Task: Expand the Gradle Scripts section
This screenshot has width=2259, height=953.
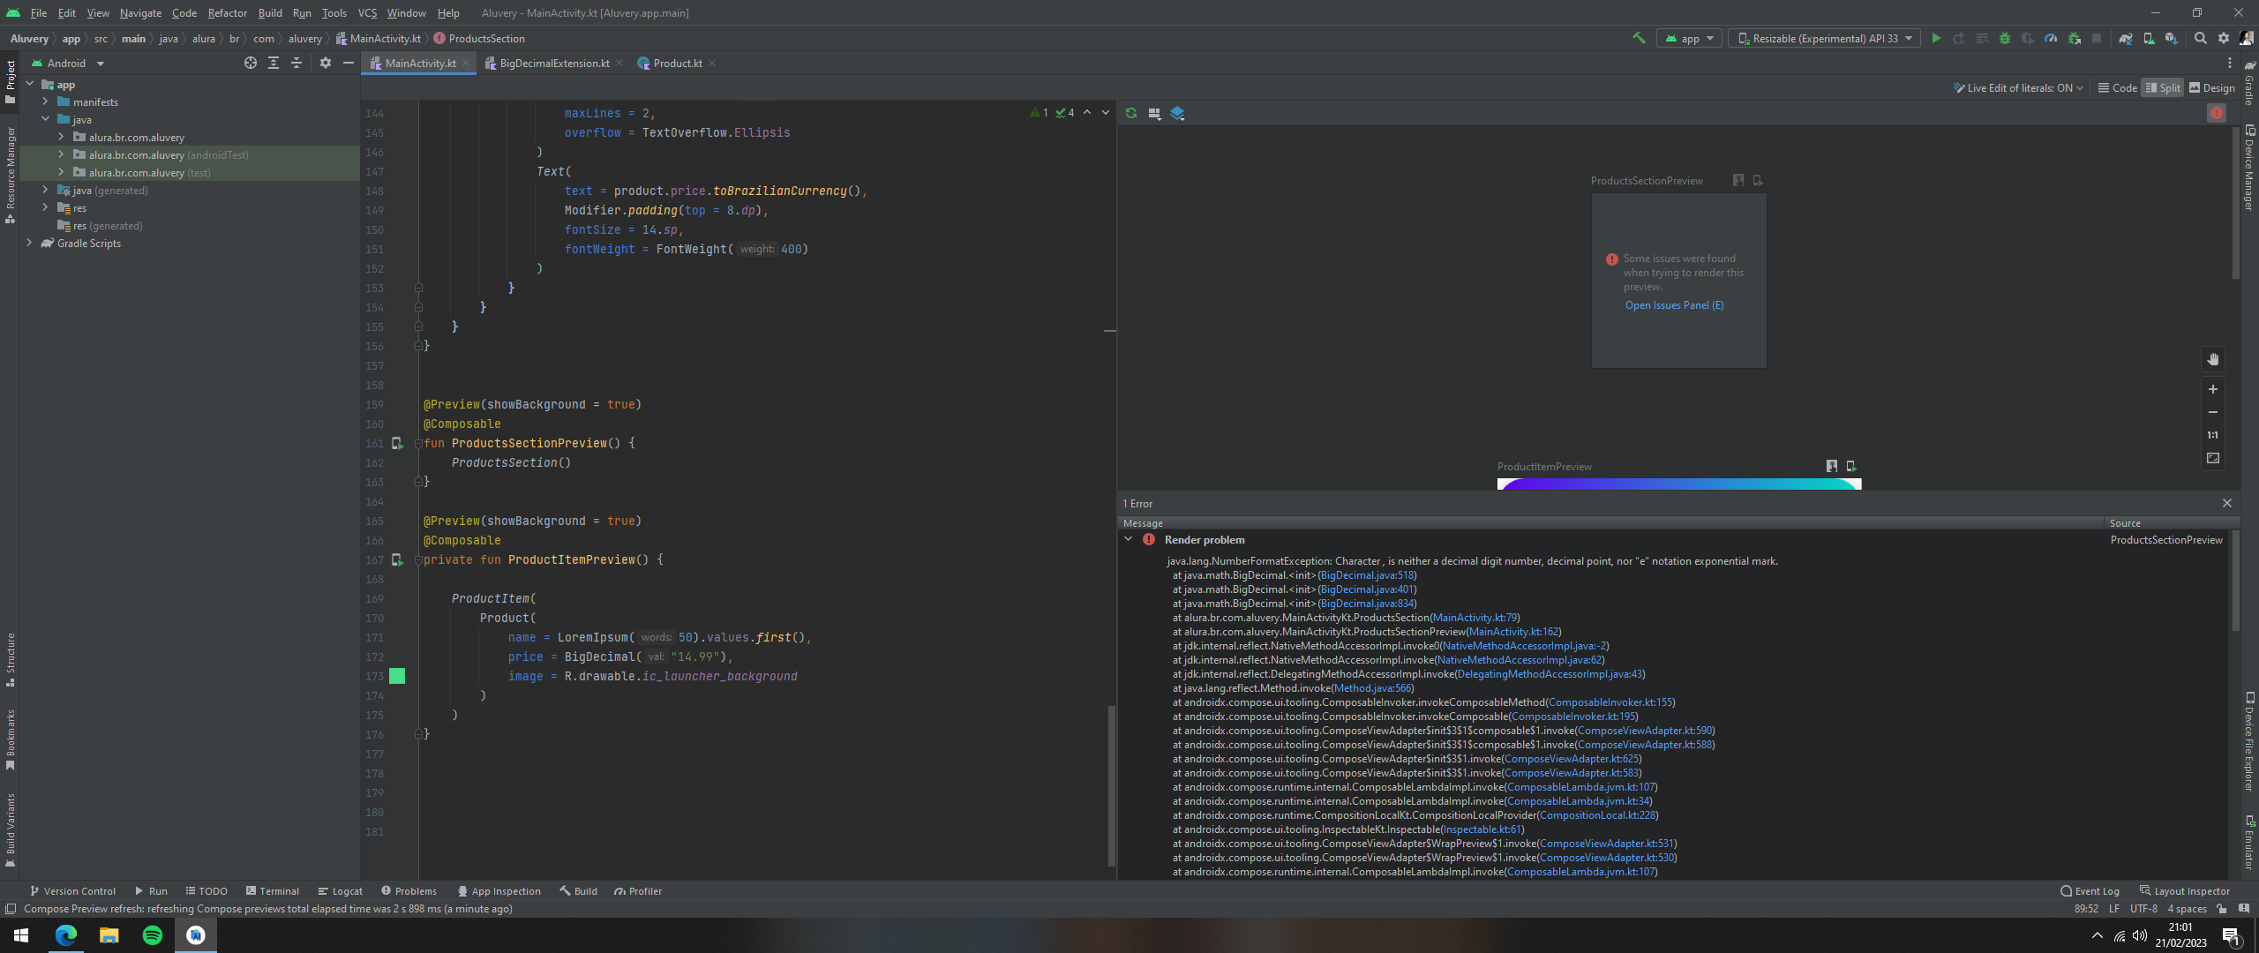Action: (29, 242)
